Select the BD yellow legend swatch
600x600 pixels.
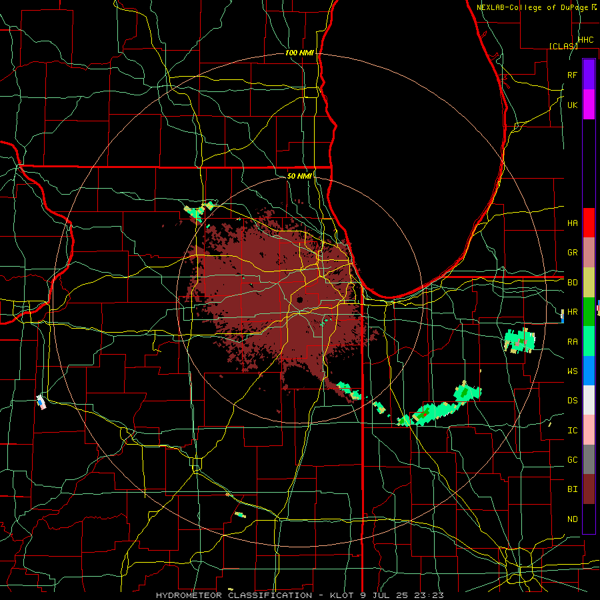[x=589, y=283]
